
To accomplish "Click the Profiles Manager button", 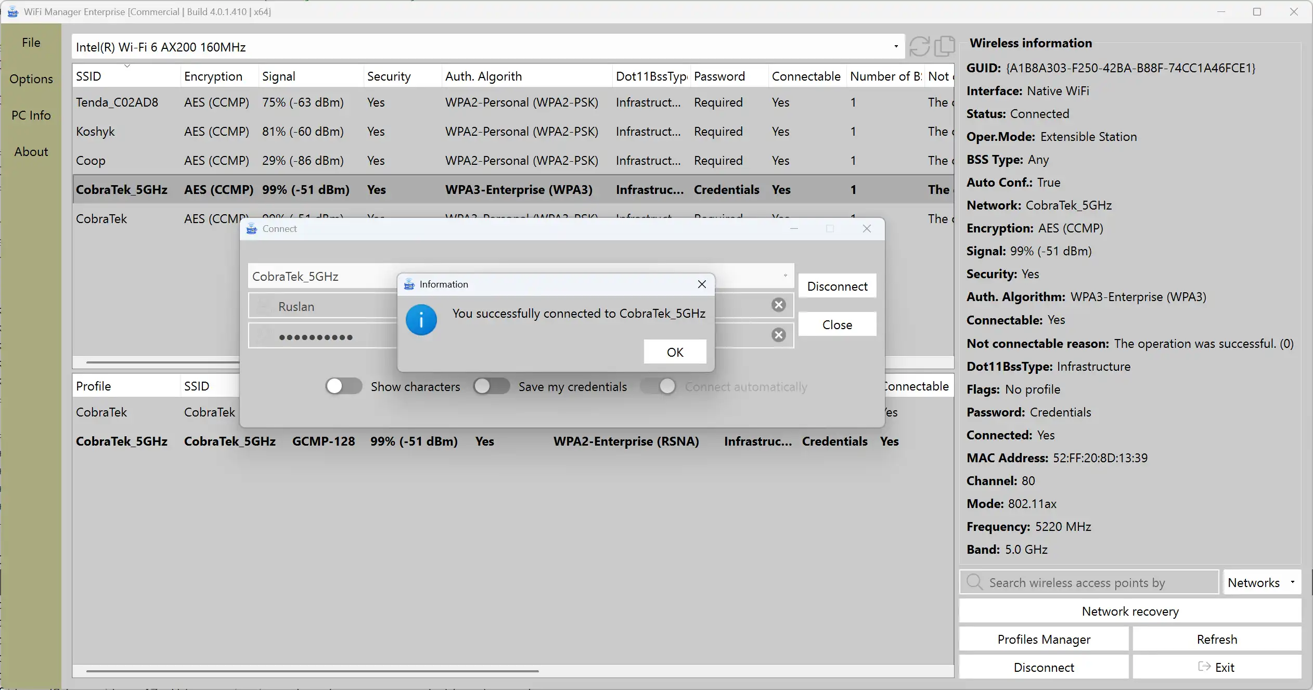I will (1044, 639).
